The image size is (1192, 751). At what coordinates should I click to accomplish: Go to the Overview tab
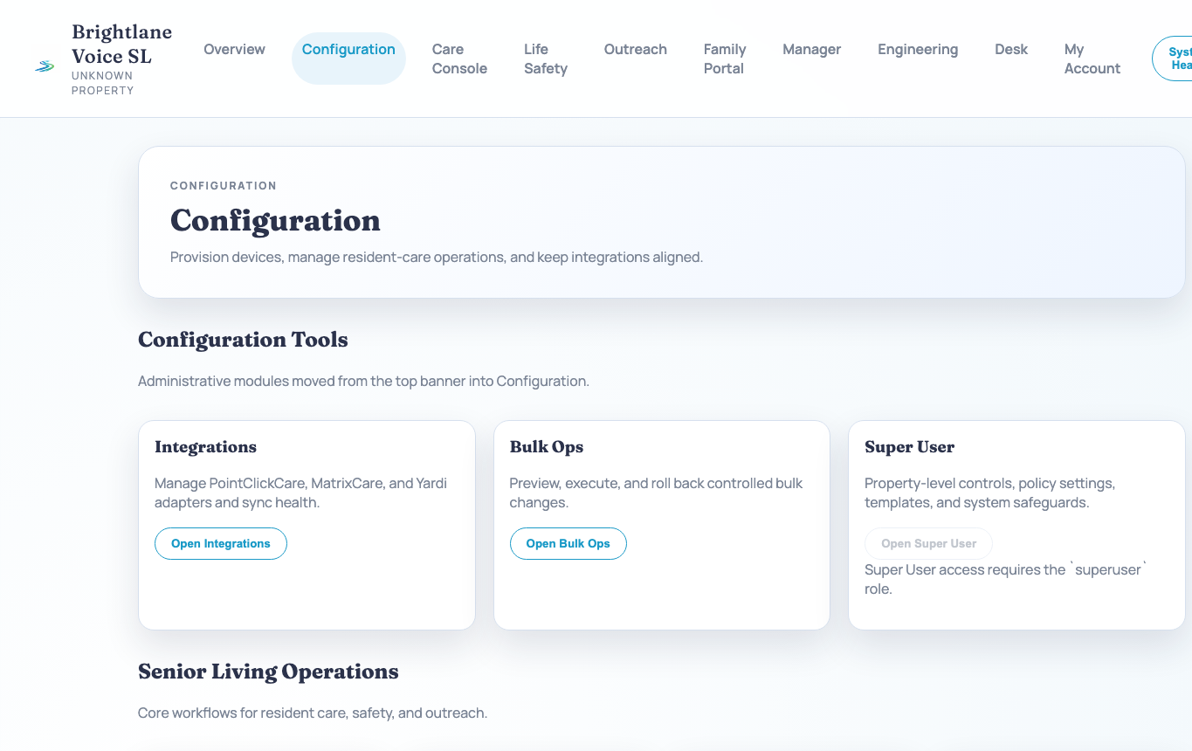click(234, 50)
